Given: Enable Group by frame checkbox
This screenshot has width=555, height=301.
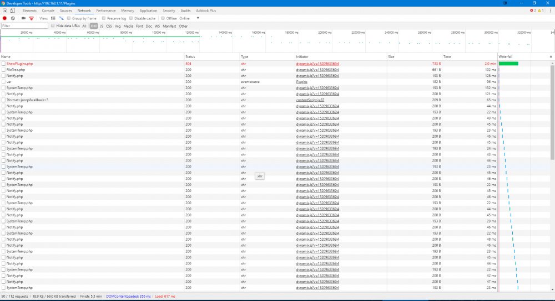Looking at the screenshot, I should (x=69, y=18).
